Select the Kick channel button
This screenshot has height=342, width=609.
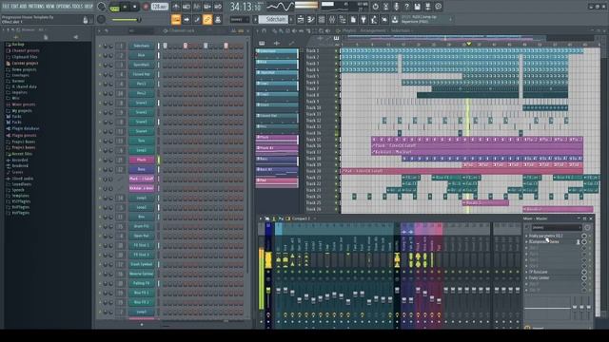point(142,55)
